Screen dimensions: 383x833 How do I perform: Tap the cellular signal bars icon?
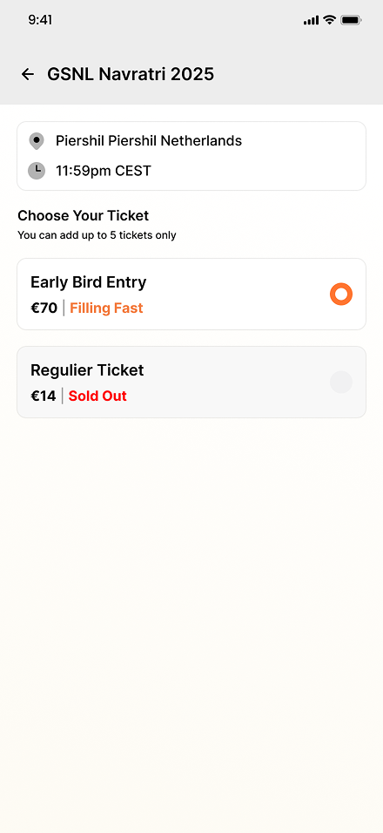pos(312,21)
